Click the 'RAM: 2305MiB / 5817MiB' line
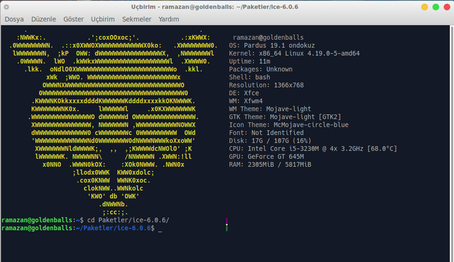 pos(270,164)
